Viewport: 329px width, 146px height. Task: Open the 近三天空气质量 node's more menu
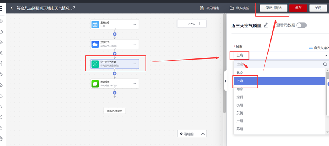(135, 64)
